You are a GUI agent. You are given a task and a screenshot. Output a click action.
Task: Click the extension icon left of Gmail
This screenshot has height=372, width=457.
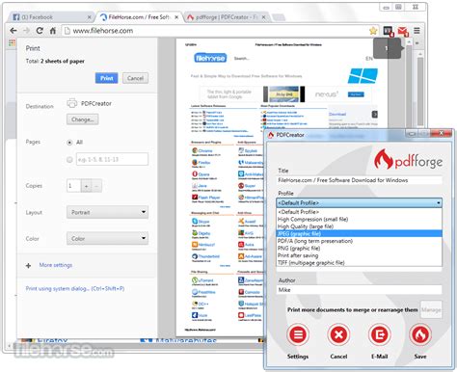(x=389, y=31)
